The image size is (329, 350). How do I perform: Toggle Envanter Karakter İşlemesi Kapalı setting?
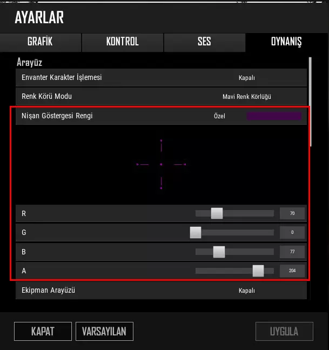pos(247,78)
